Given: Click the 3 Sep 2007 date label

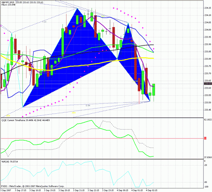Looking at the screenshot, I should 6,190.
